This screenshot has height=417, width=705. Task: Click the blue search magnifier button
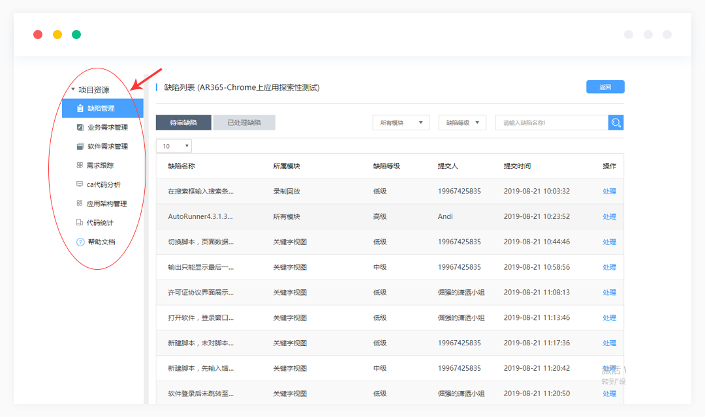(x=616, y=122)
